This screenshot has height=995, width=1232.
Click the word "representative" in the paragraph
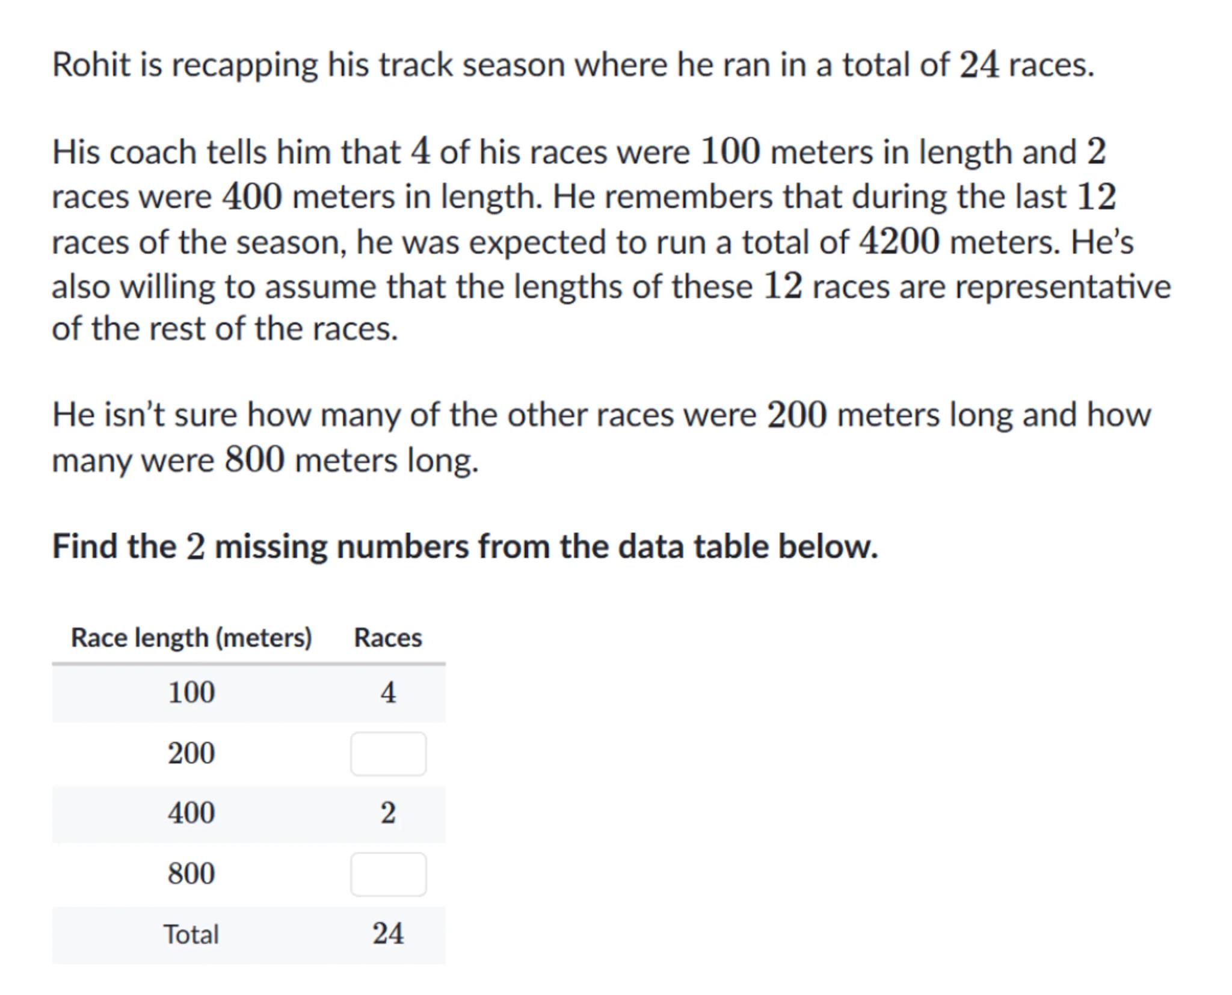tap(1062, 287)
